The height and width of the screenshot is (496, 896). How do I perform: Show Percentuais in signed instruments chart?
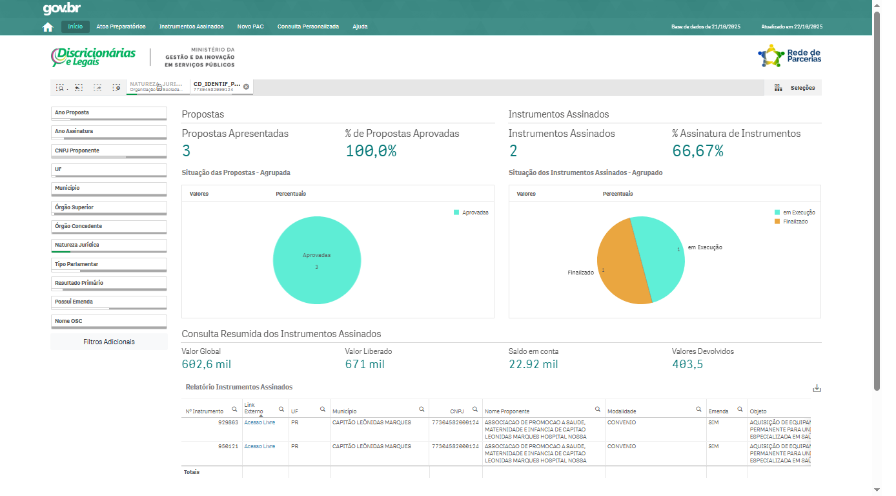coord(618,194)
